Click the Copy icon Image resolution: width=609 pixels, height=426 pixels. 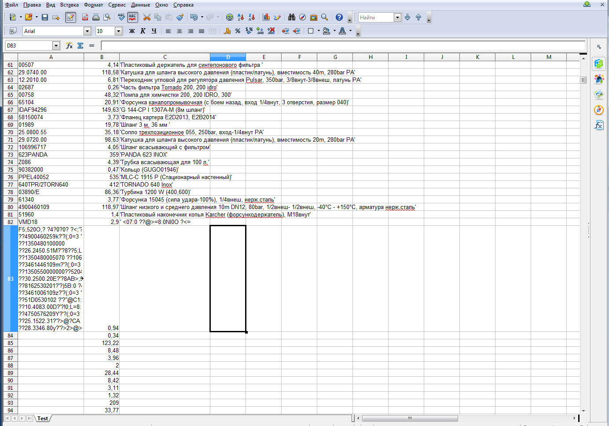pyautogui.click(x=158, y=17)
